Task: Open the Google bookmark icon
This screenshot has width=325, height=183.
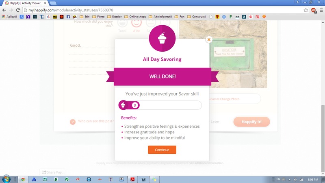Action: coord(22,17)
